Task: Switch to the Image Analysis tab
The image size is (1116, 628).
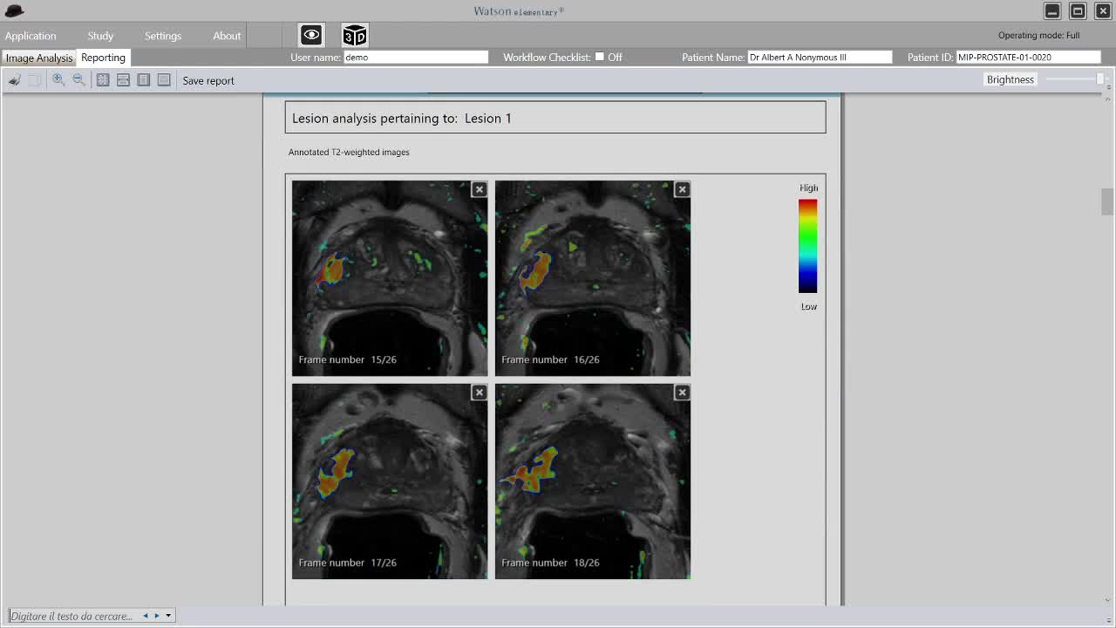Action: [x=39, y=58]
